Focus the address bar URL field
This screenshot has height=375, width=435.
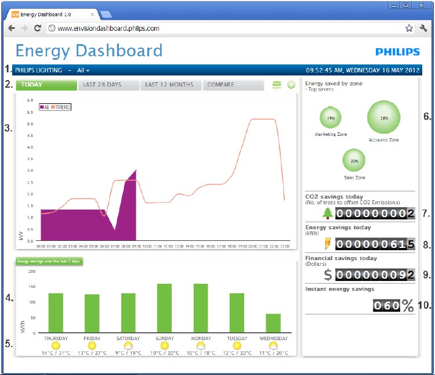(x=230, y=28)
